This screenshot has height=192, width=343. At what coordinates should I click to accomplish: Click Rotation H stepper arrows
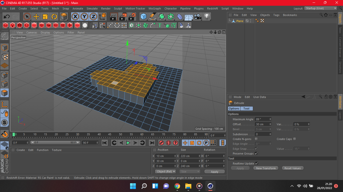tap(224, 156)
